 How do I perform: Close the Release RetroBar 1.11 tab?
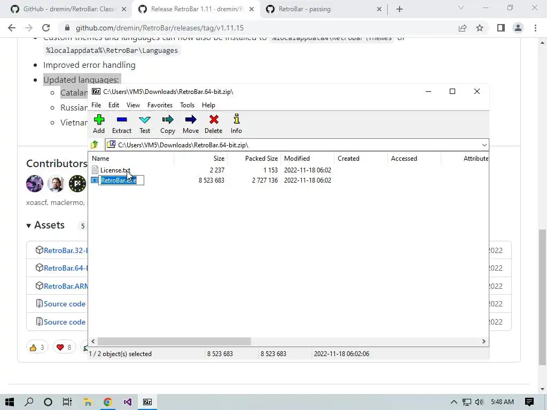pyautogui.click(x=251, y=10)
